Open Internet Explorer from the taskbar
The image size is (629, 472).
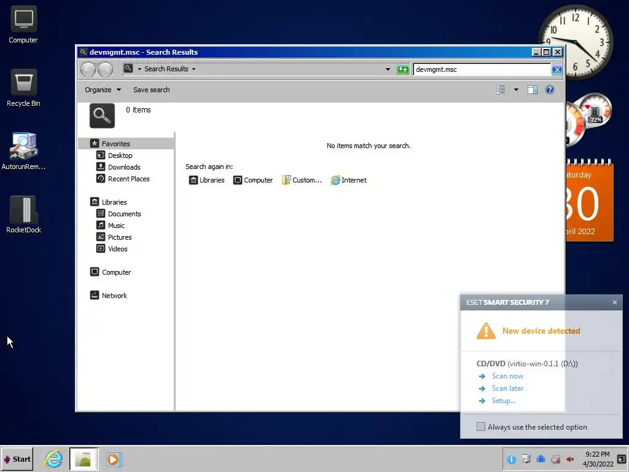click(x=53, y=458)
